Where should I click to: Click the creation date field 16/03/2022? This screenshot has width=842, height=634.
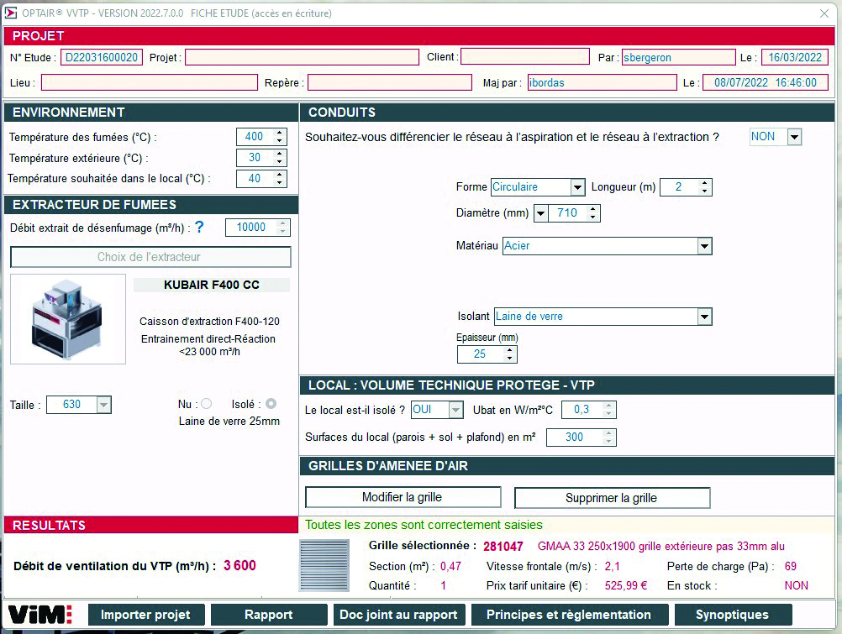tap(795, 57)
